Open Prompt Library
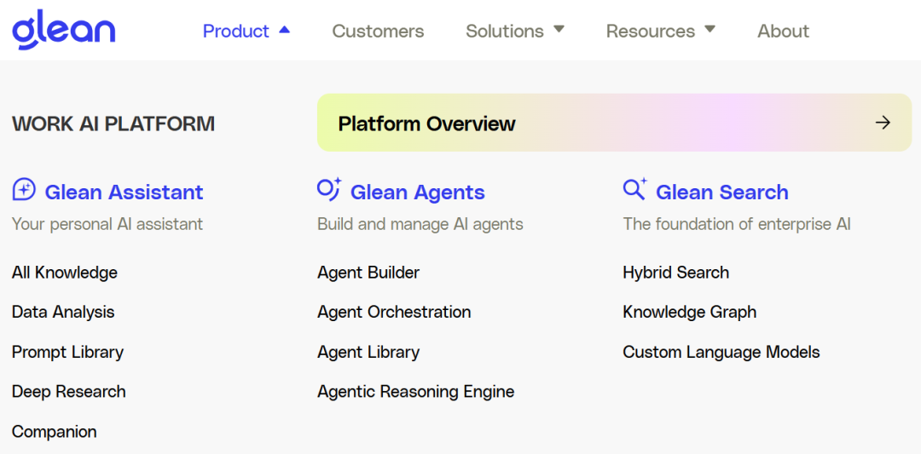The height and width of the screenshot is (454, 921). point(67,352)
